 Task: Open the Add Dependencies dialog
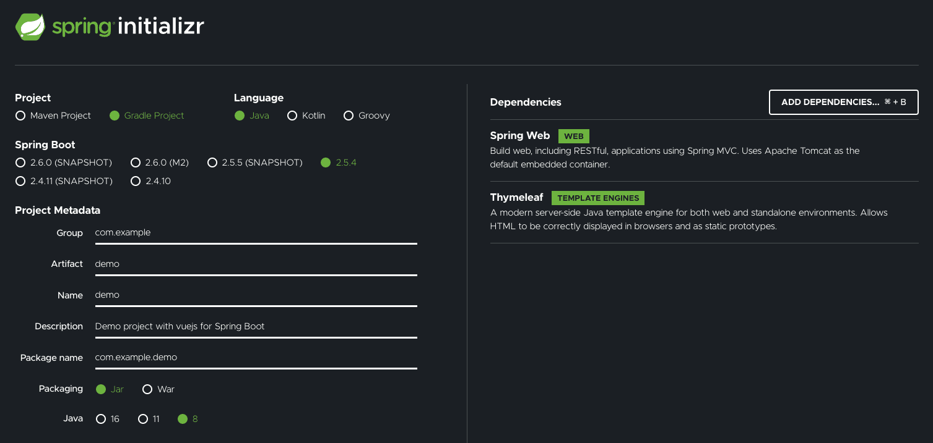(844, 102)
